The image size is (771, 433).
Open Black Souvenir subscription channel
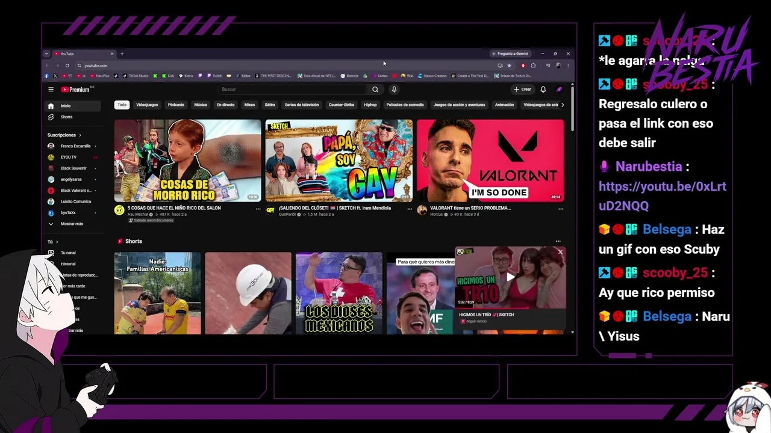click(73, 168)
